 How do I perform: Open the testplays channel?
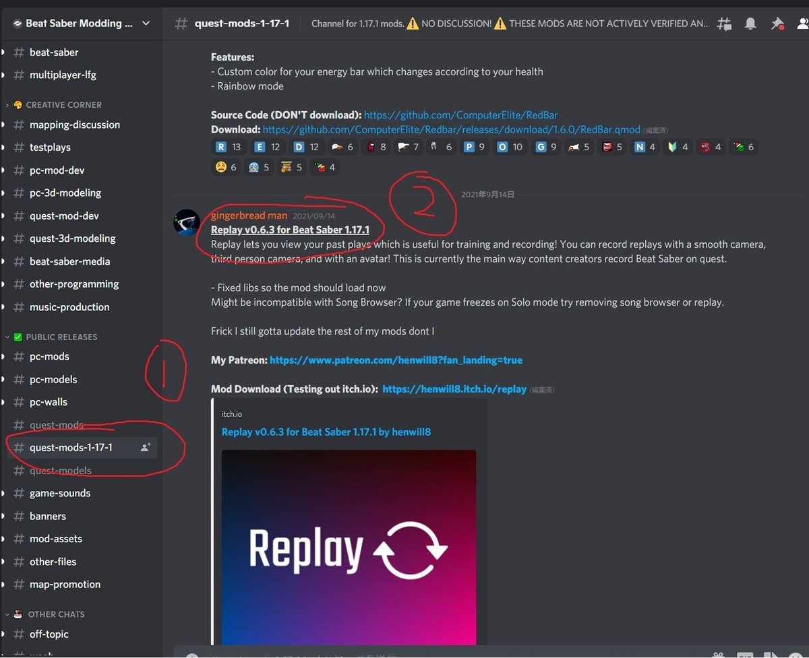pyautogui.click(x=82, y=147)
